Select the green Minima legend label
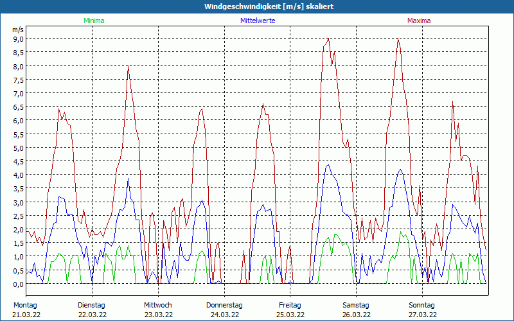The height and width of the screenshot is (321, 514). 94,21
